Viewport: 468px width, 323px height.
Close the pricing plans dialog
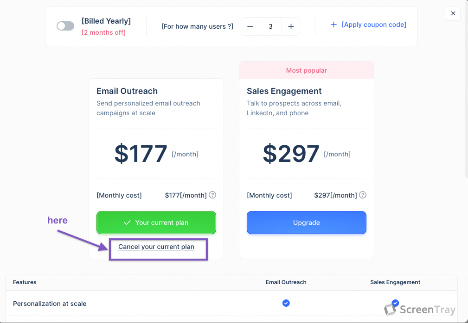(x=453, y=13)
